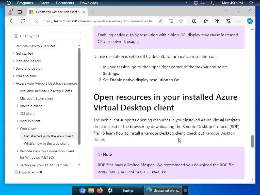Expand the Get started section
The image size is (260, 195).
click(x=13, y=53)
